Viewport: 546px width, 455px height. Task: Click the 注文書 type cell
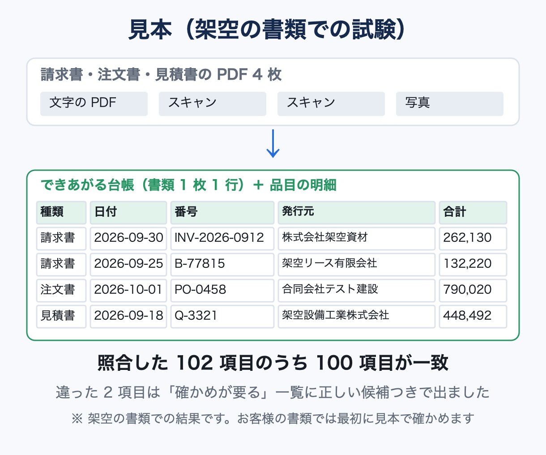pyautogui.click(x=61, y=290)
